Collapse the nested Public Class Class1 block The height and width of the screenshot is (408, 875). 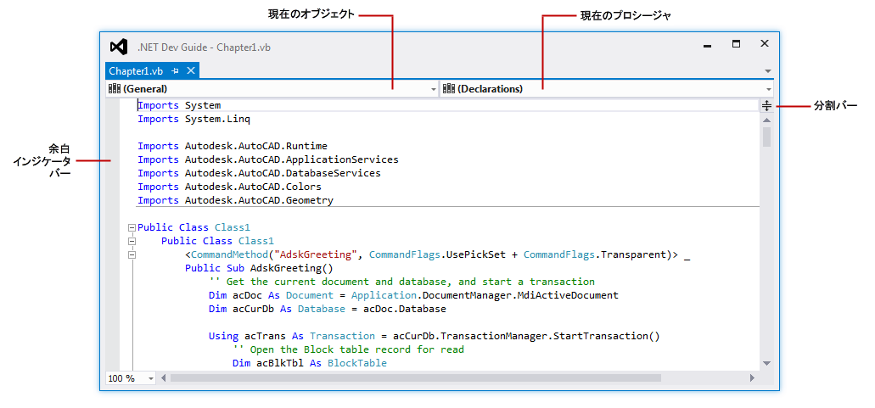pyautogui.click(x=132, y=241)
